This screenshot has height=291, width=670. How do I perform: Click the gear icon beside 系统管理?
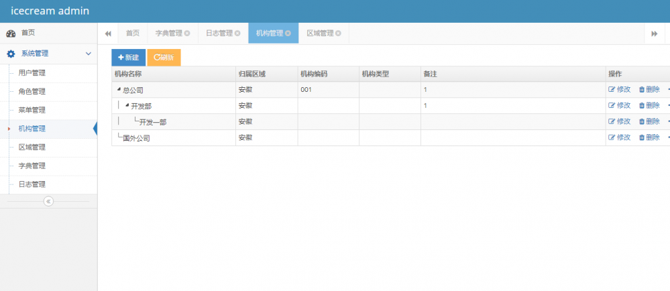[11, 54]
